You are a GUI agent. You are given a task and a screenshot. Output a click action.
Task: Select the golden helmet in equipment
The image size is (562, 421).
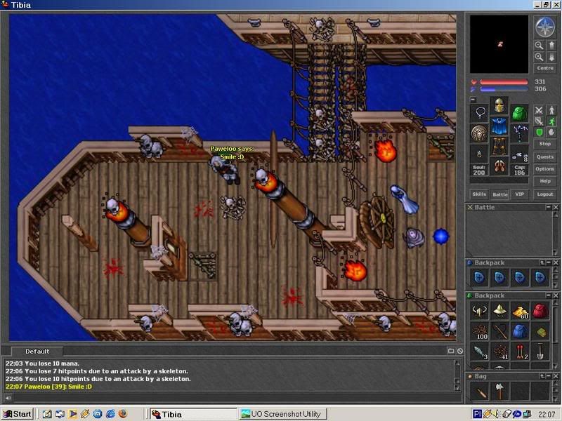(x=499, y=106)
